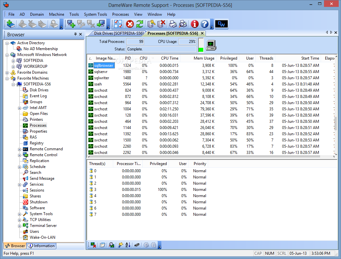Click the DameWare DW logo button
The height and width of the screenshot is (259, 341).
(222, 24)
